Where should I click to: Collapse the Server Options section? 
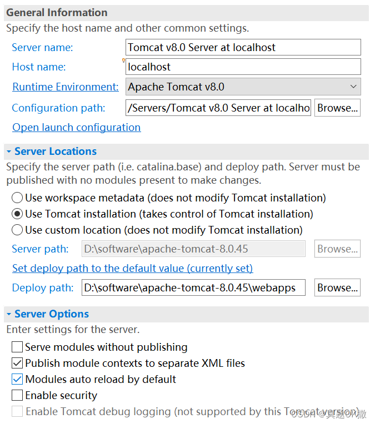[x=9, y=314]
